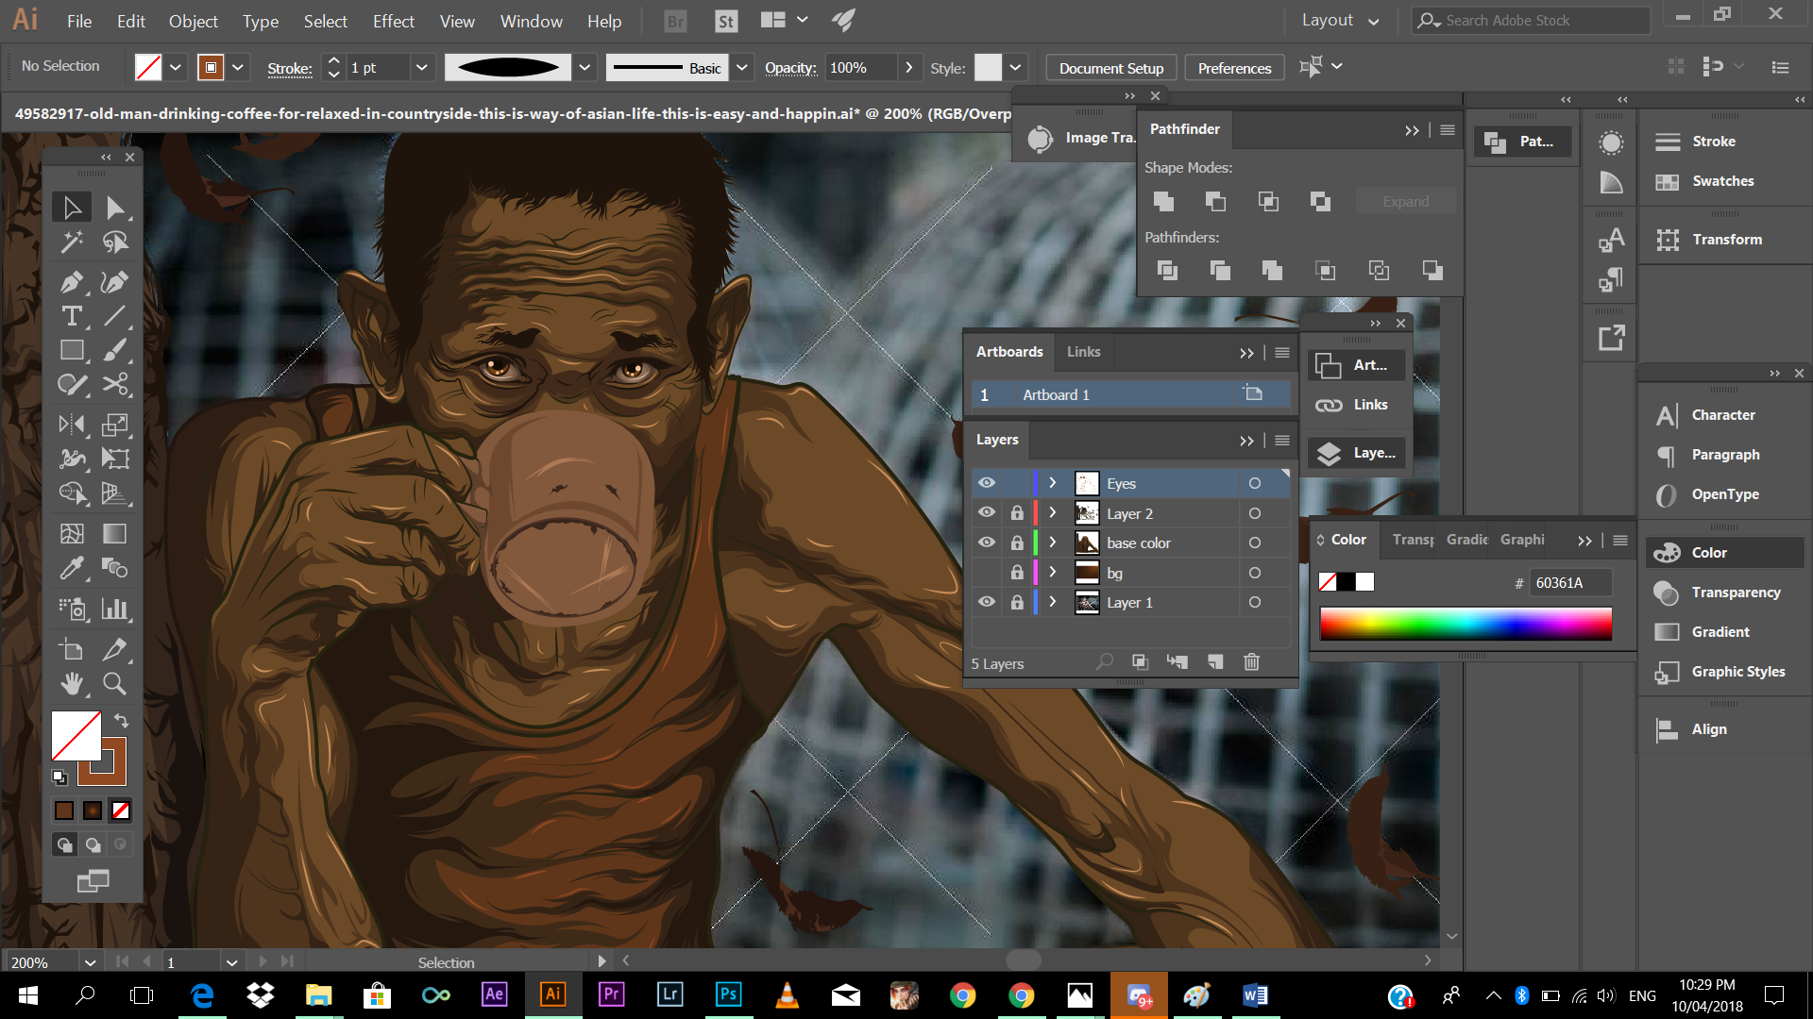Click the Search Adobe Stock field

point(1531,20)
